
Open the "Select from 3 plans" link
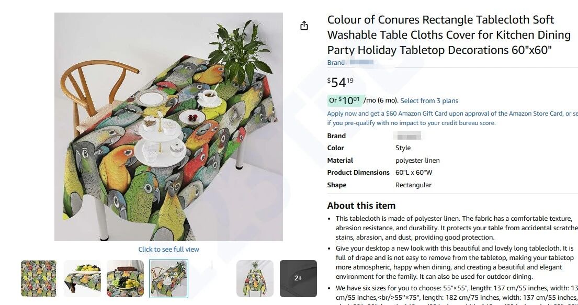(x=429, y=101)
